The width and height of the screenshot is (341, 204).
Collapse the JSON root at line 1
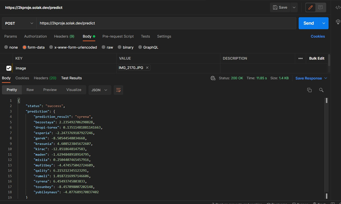pos(19,100)
